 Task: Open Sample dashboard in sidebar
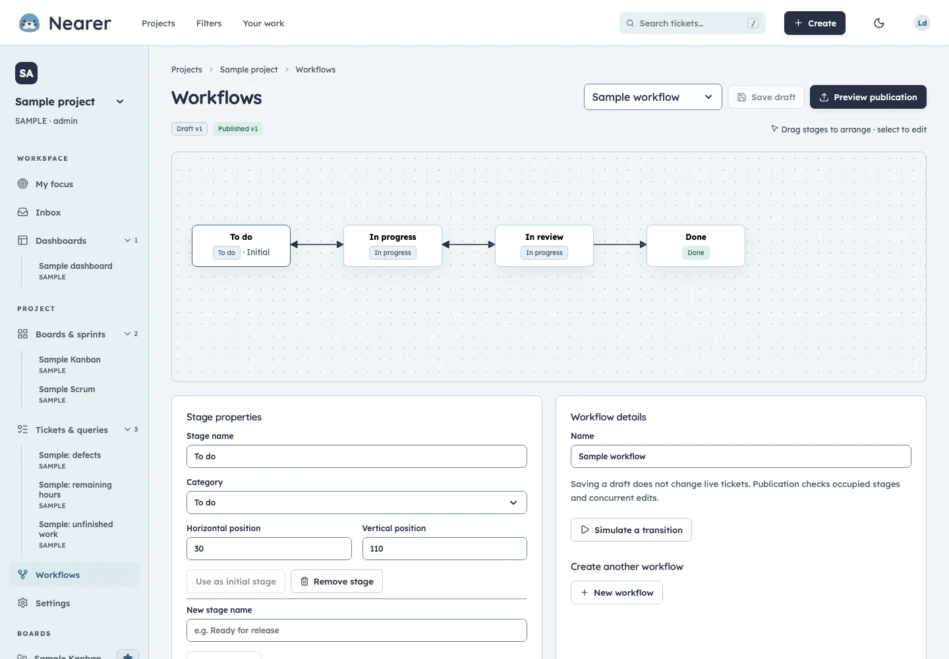(75, 271)
